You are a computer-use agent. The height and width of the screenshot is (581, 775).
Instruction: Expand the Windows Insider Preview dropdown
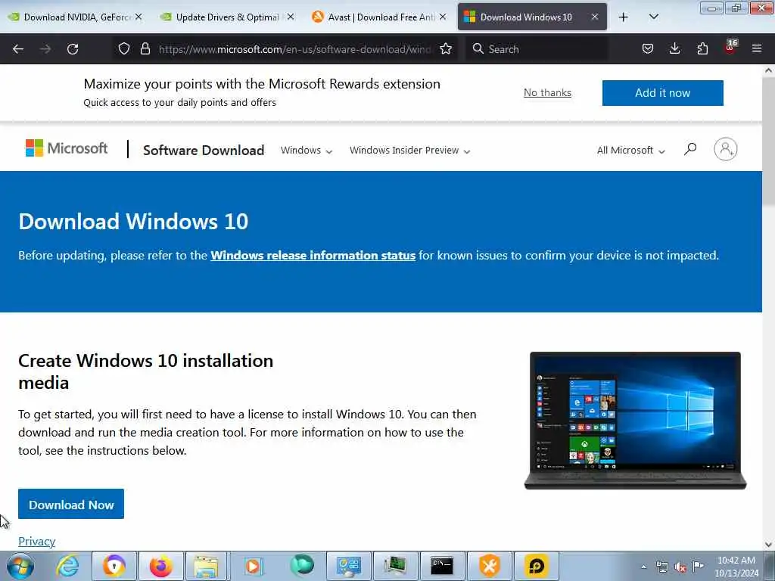click(x=409, y=151)
